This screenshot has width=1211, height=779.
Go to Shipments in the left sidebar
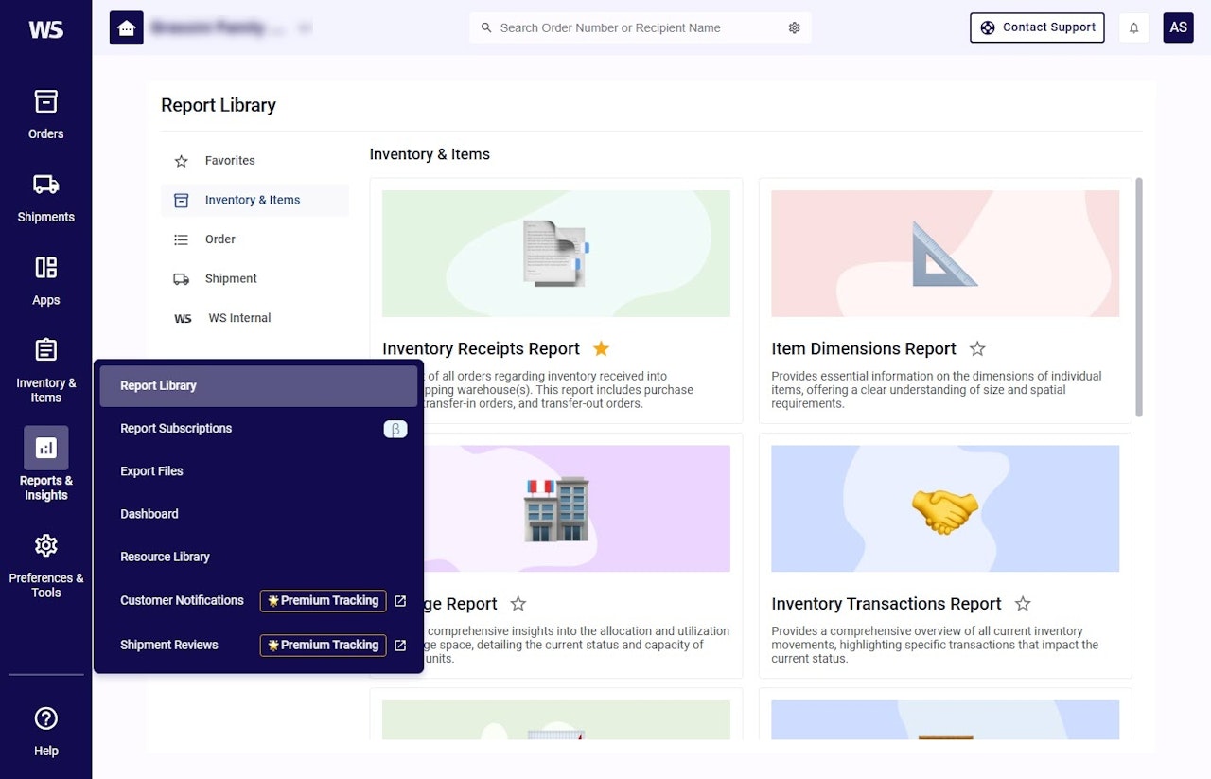45,197
